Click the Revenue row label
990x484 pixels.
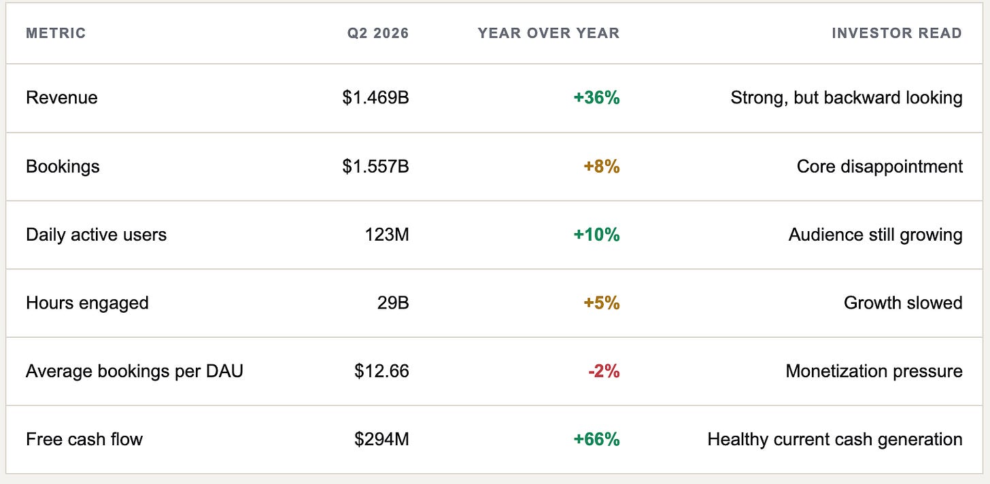coord(62,98)
